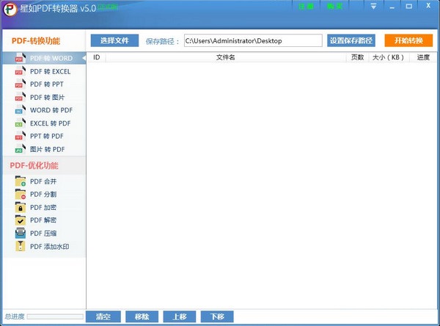Click the ID column header
Screen dimensions: 440x326
(x=97, y=57)
